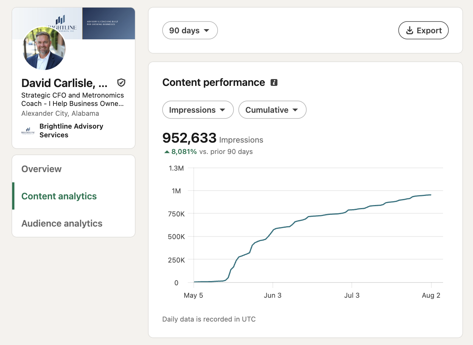Screen dimensions: 473x345
Task: Click the 'Daily data is recorded in UTC' note
Action: [x=209, y=319]
